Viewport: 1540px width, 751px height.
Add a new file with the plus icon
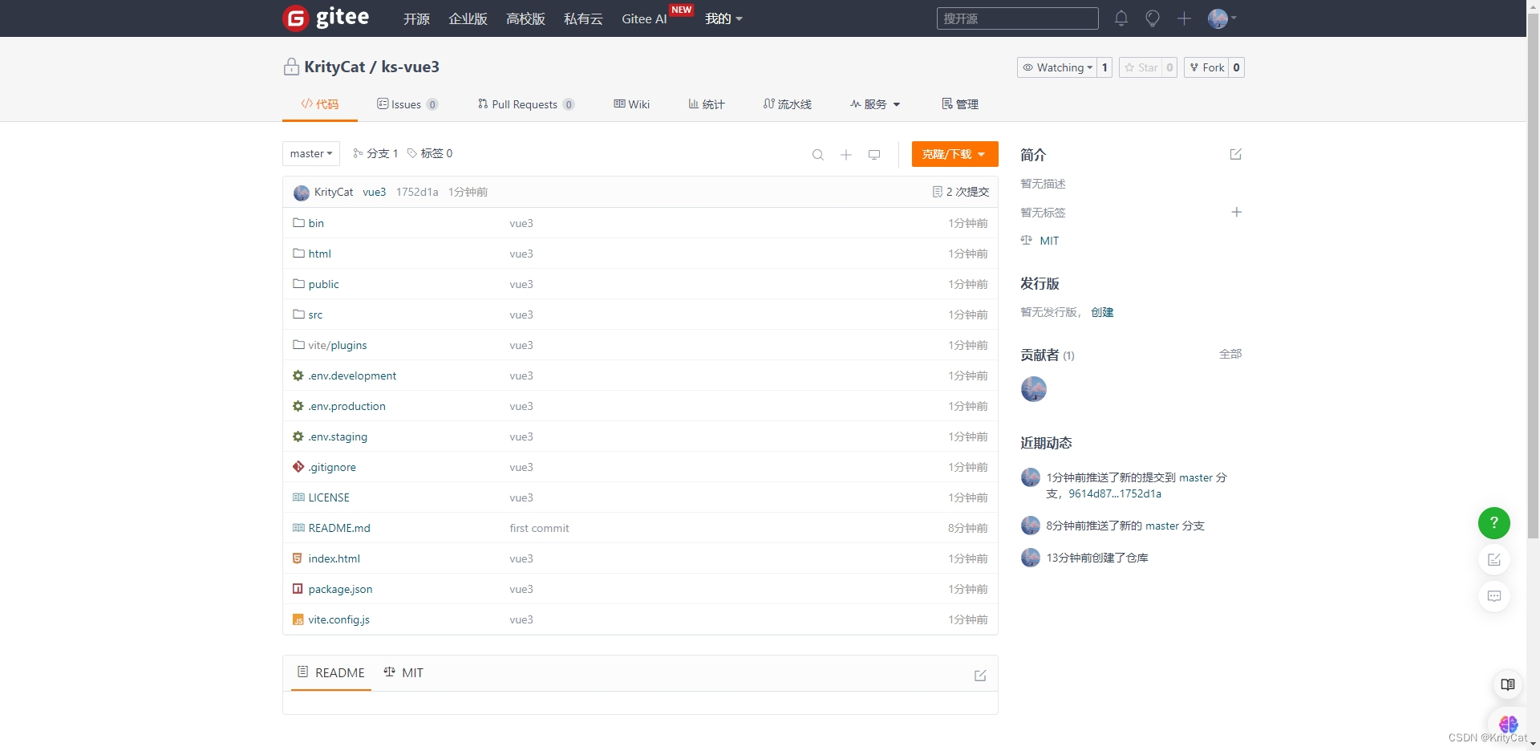point(846,154)
